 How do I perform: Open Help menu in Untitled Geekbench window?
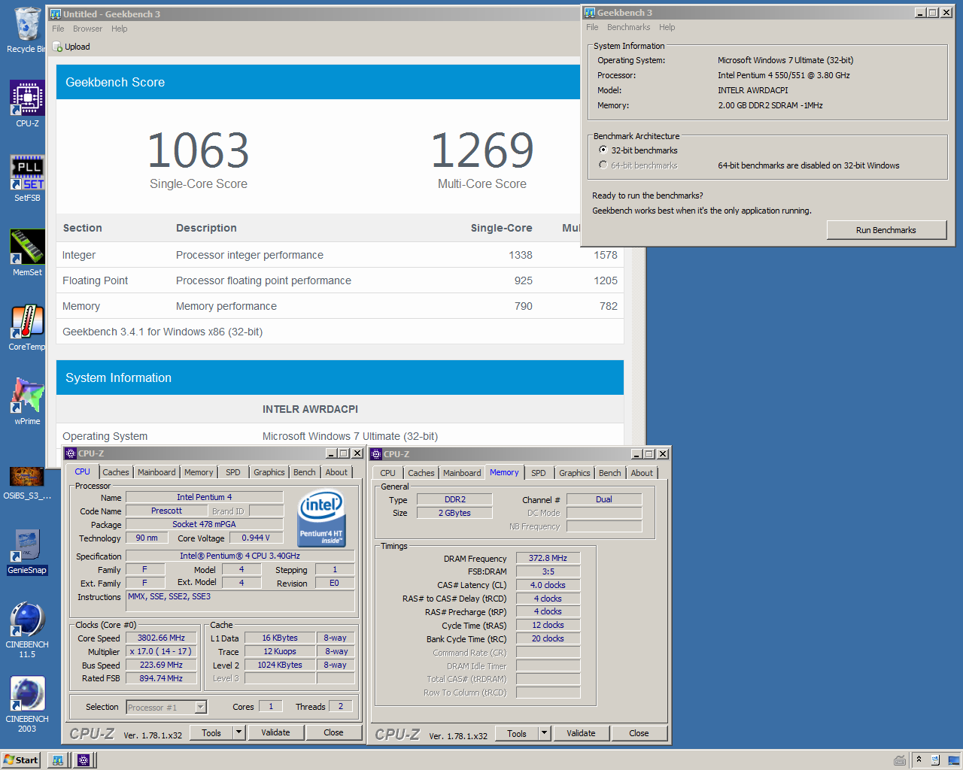(x=120, y=29)
